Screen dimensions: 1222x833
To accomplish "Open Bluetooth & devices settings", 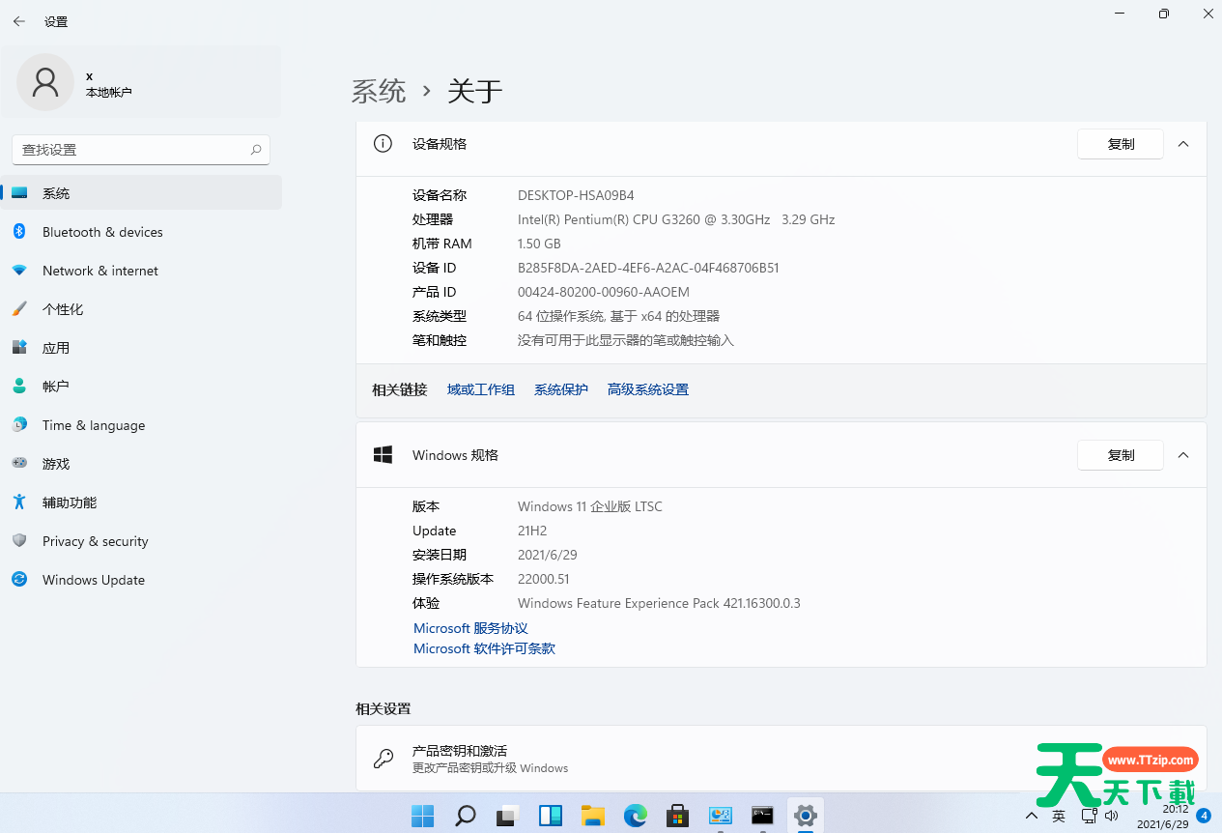I will (x=101, y=232).
